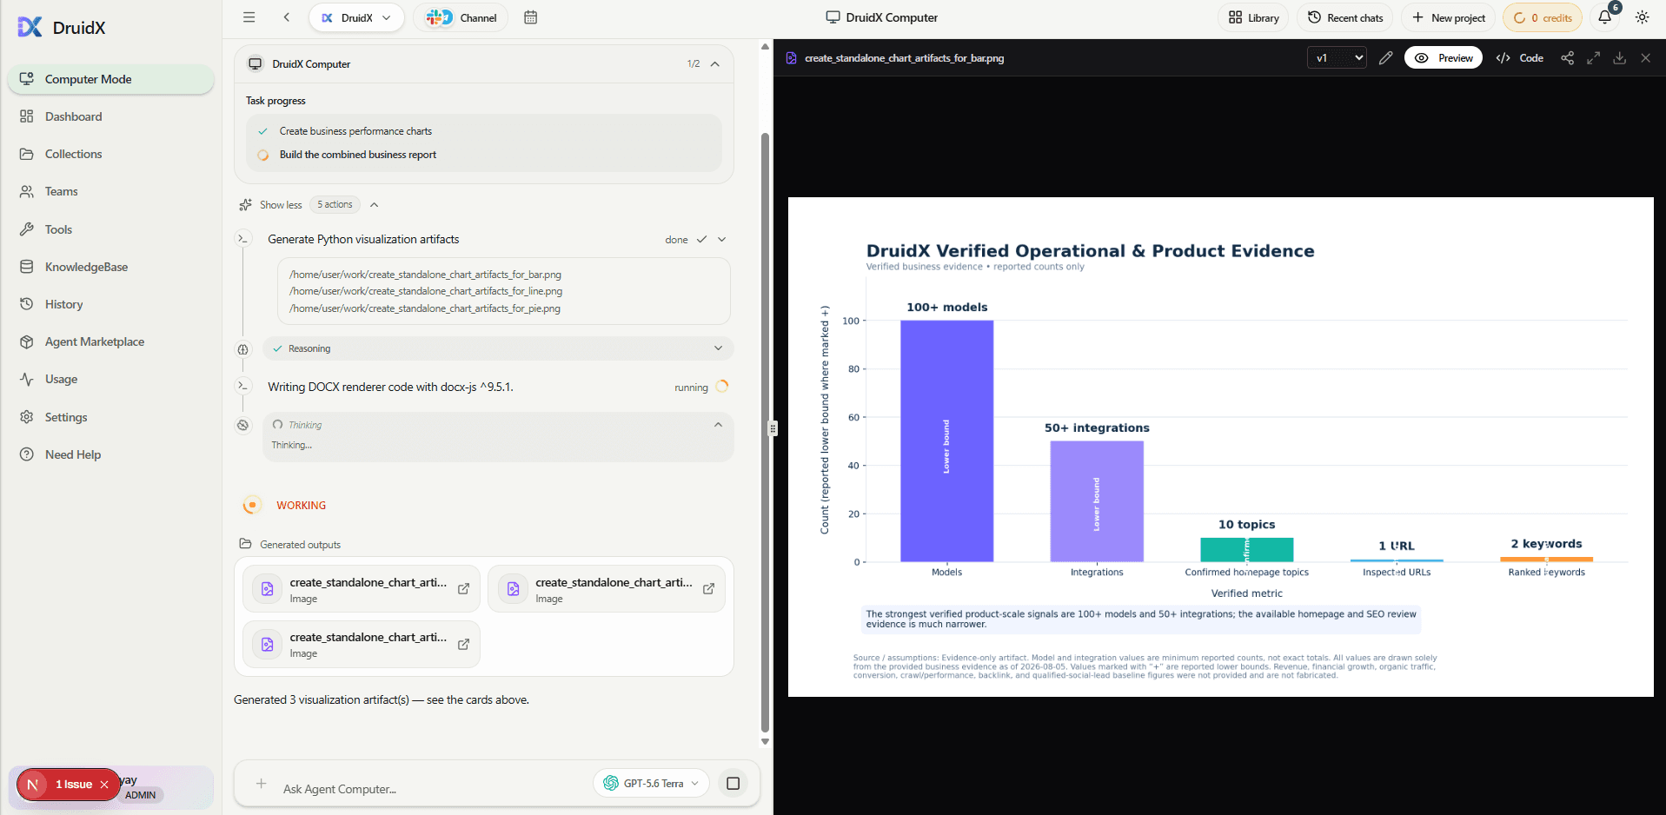The width and height of the screenshot is (1666, 815).
Task: Open Recent chats
Action: pos(1345,17)
